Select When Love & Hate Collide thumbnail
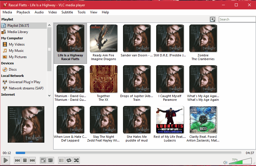This screenshot has width=256, height=166. [70, 120]
